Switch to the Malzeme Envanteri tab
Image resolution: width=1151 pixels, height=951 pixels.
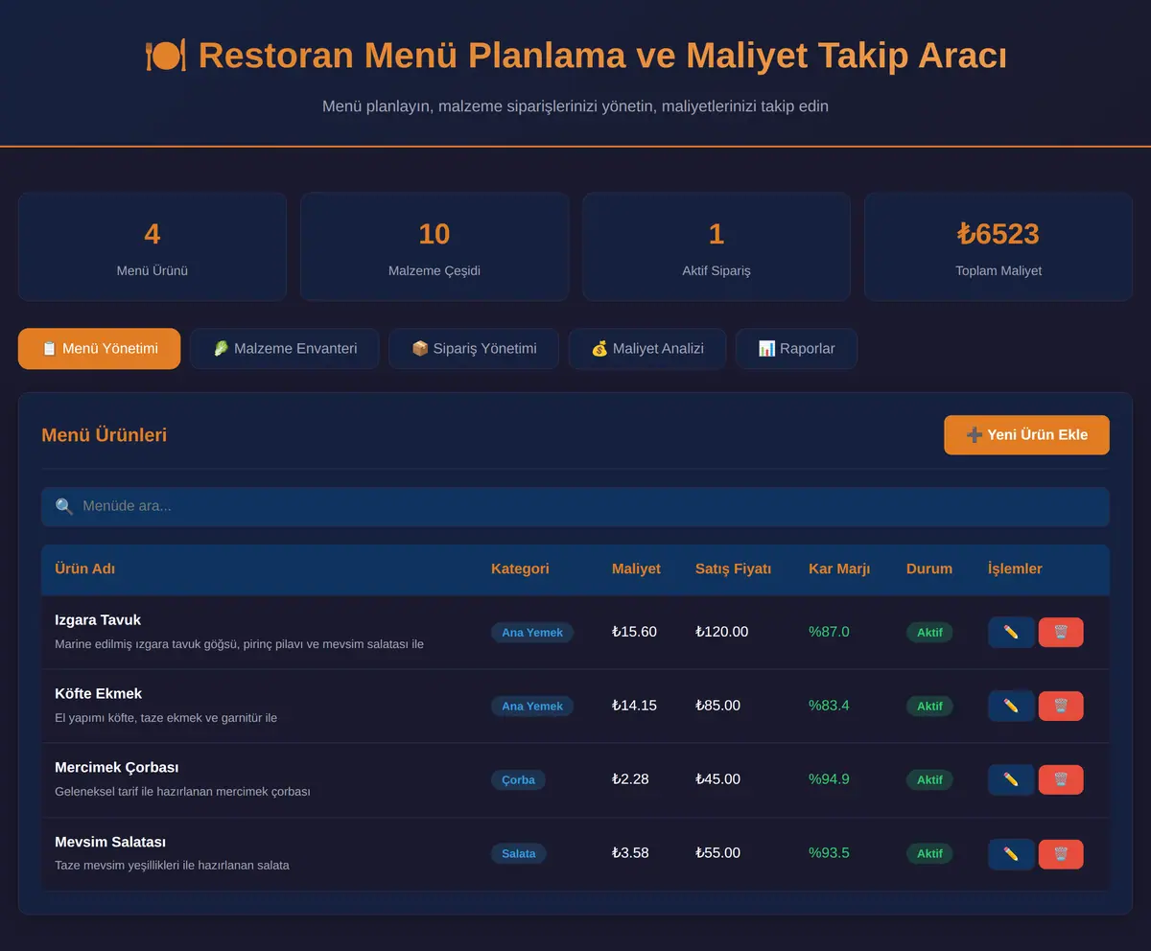[x=284, y=348]
